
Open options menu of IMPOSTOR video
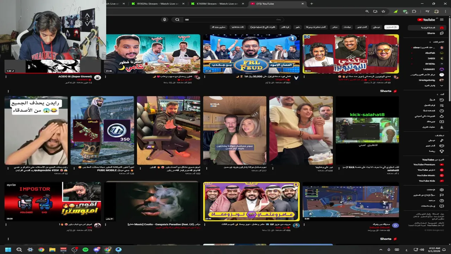pos(6,224)
